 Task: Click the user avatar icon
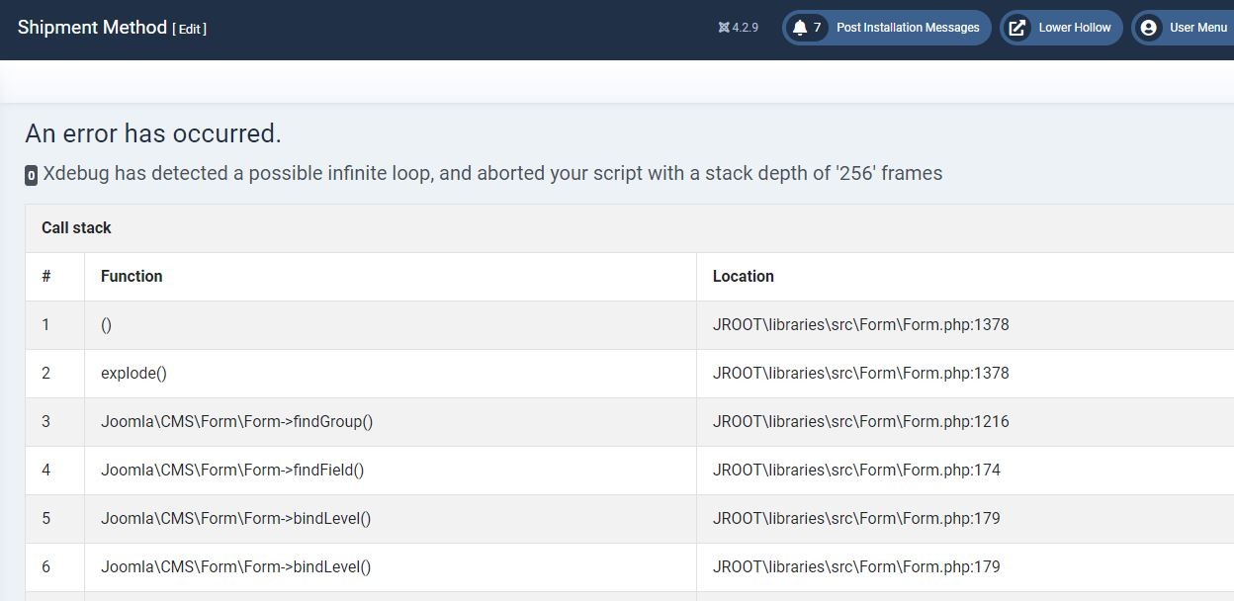[1148, 28]
